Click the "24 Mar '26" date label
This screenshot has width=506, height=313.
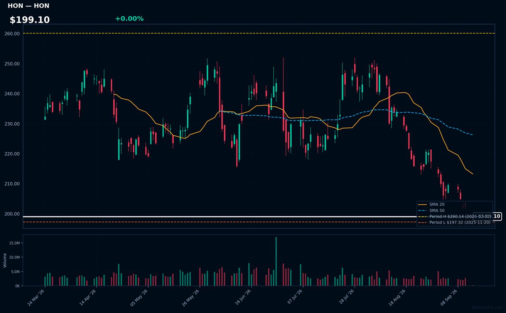[x=36, y=298]
